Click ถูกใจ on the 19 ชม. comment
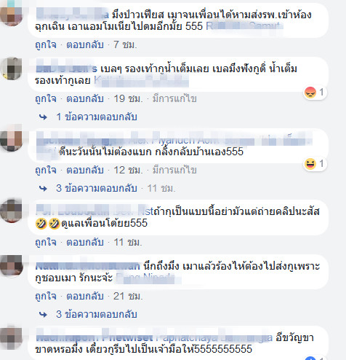 pyautogui.click(x=46, y=99)
